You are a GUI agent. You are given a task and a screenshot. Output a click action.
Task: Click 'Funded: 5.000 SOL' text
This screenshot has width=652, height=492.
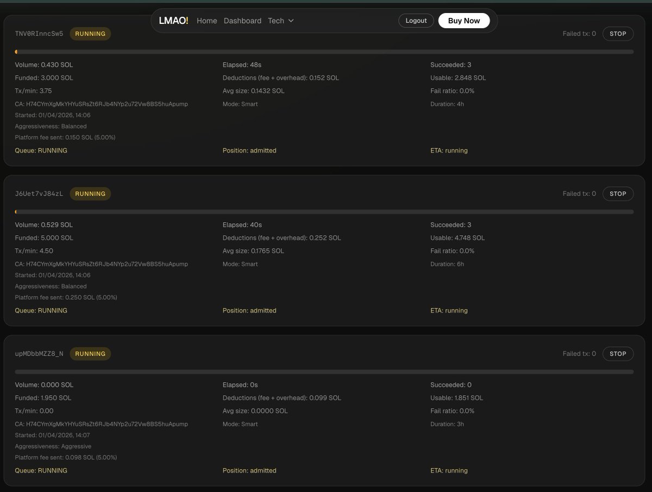pos(44,238)
